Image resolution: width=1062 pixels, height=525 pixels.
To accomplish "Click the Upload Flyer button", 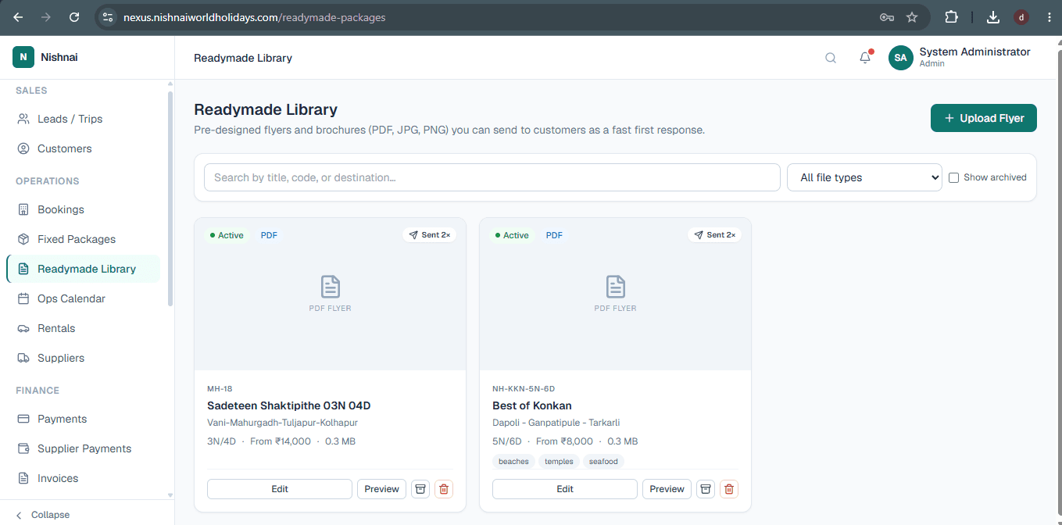I will [x=983, y=118].
